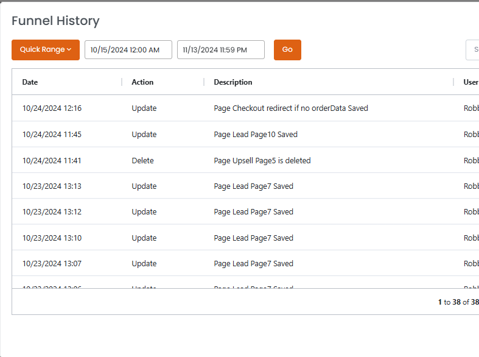Image resolution: width=479 pixels, height=357 pixels.
Task: Click the divider between Action and Description columns
Action: point(204,82)
